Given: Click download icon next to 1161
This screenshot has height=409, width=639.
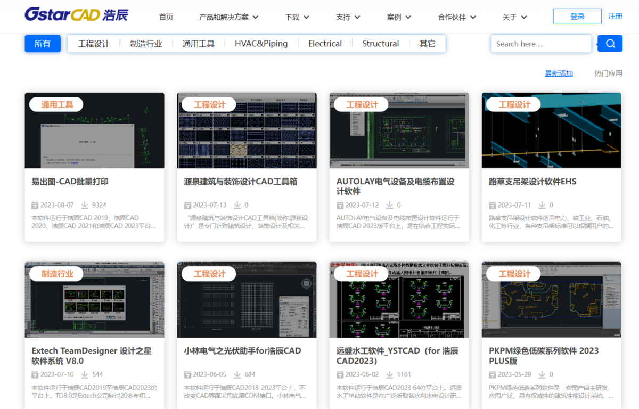Looking at the screenshot, I should [390, 374].
